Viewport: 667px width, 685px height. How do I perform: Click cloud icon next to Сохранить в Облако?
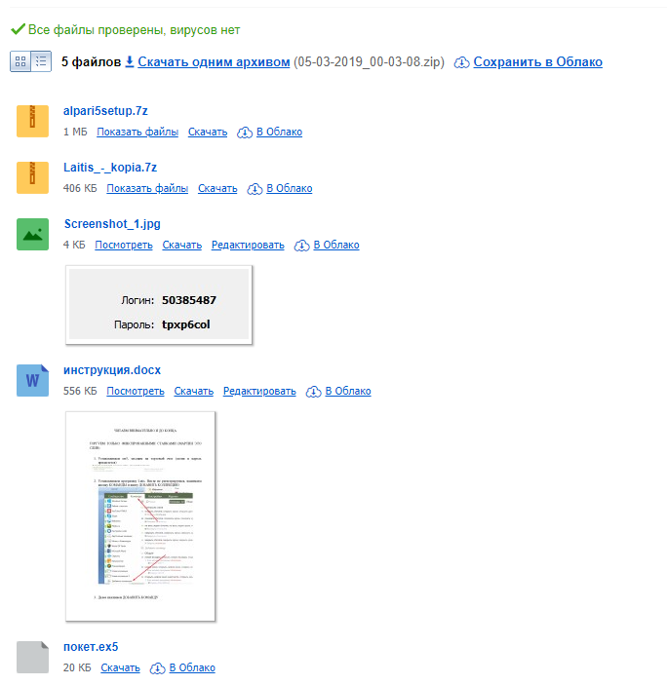click(461, 62)
